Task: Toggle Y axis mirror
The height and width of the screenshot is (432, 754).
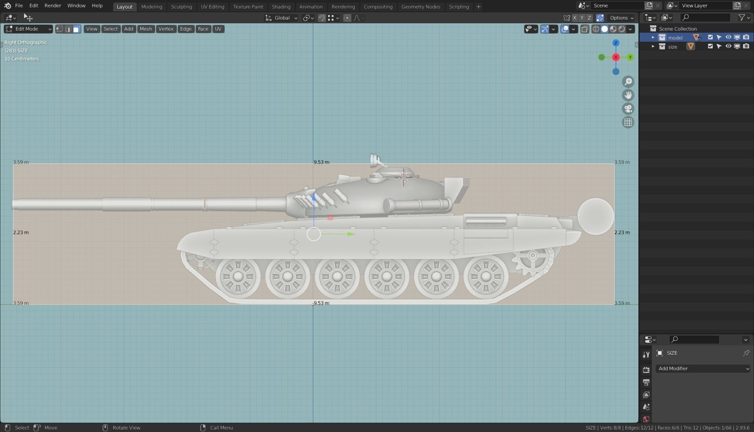Action: point(582,18)
